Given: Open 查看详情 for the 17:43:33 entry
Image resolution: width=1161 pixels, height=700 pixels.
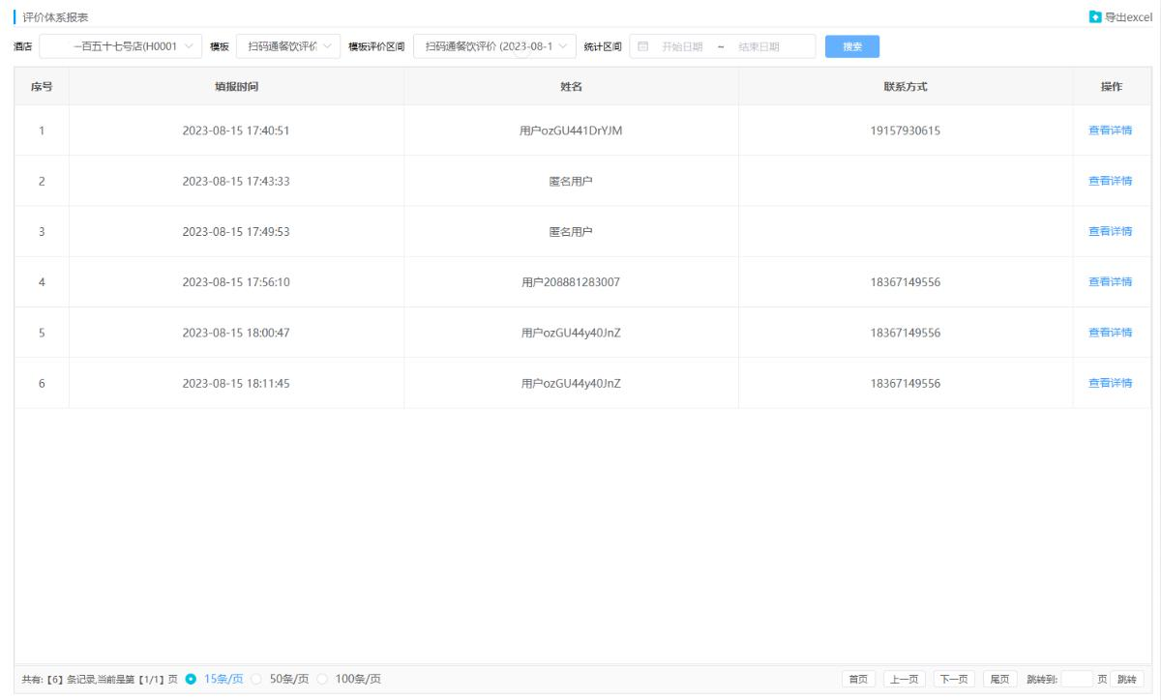Looking at the screenshot, I should 1110,181.
